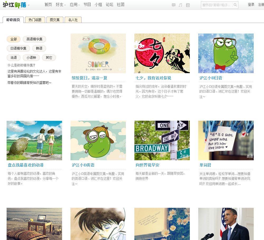Click the music note icon
Viewport: 264px width, 240px height.
181,5
